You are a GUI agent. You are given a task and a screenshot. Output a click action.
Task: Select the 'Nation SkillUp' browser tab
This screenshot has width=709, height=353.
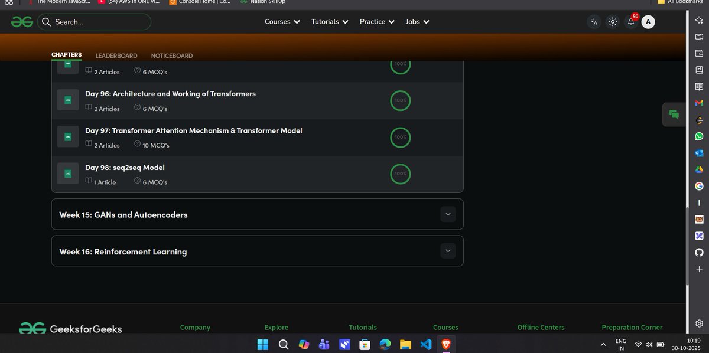(263, 2)
